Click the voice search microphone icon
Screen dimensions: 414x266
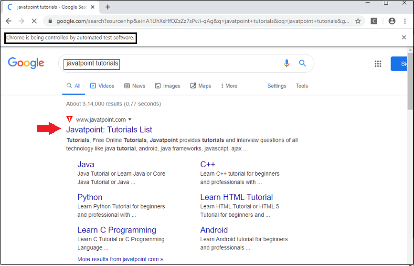click(287, 63)
